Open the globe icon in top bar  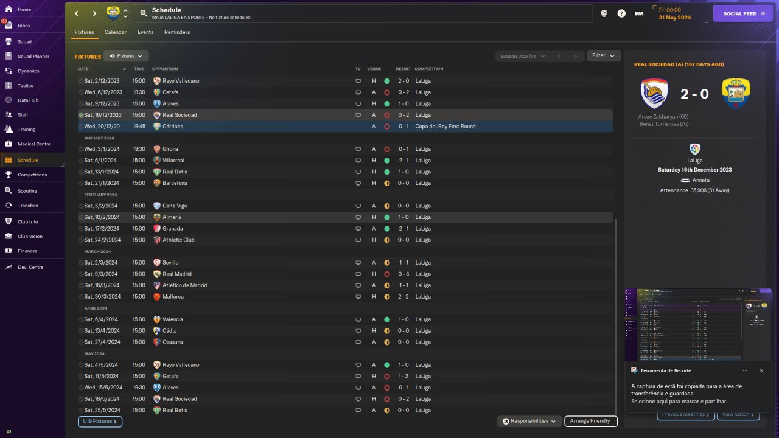pyautogui.click(x=604, y=13)
